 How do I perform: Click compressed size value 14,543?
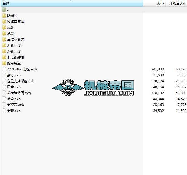(x=181, y=99)
